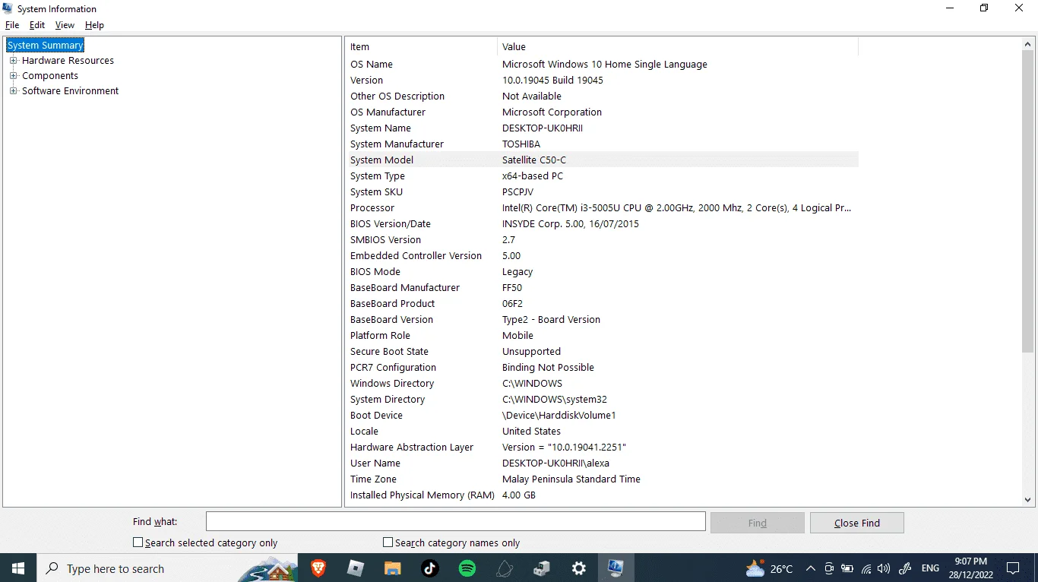
Task: Click the vertical scrollbar up arrow
Action: (x=1027, y=45)
